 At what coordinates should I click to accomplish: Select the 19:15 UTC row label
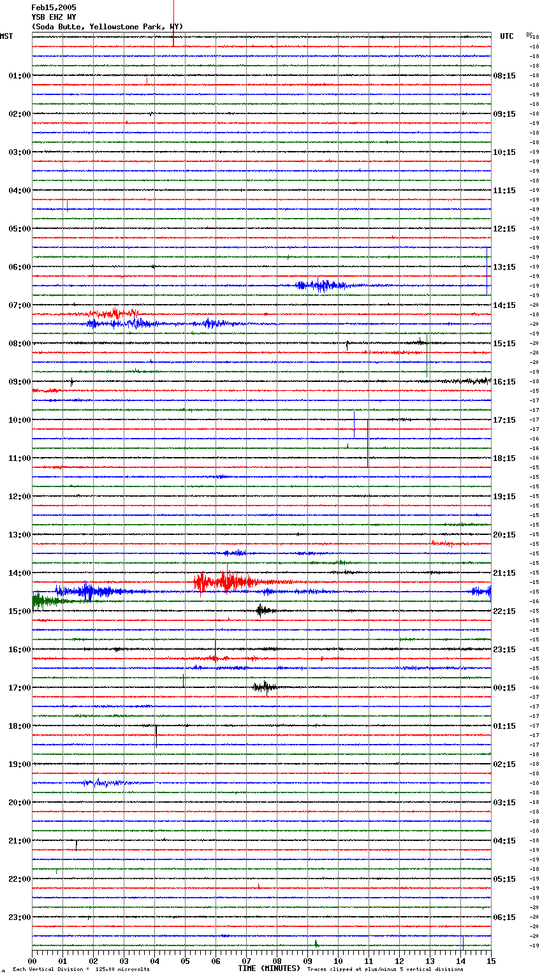coord(504,497)
